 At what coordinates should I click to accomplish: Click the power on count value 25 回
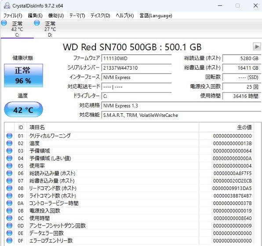pyautogui.click(x=242, y=87)
